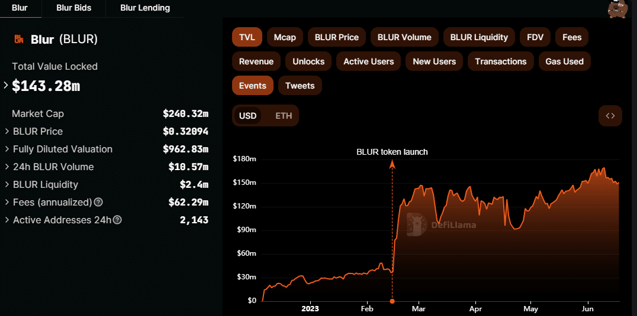Click the $143.28m TVL value
Viewport: 637px width, 316px height.
(x=46, y=86)
